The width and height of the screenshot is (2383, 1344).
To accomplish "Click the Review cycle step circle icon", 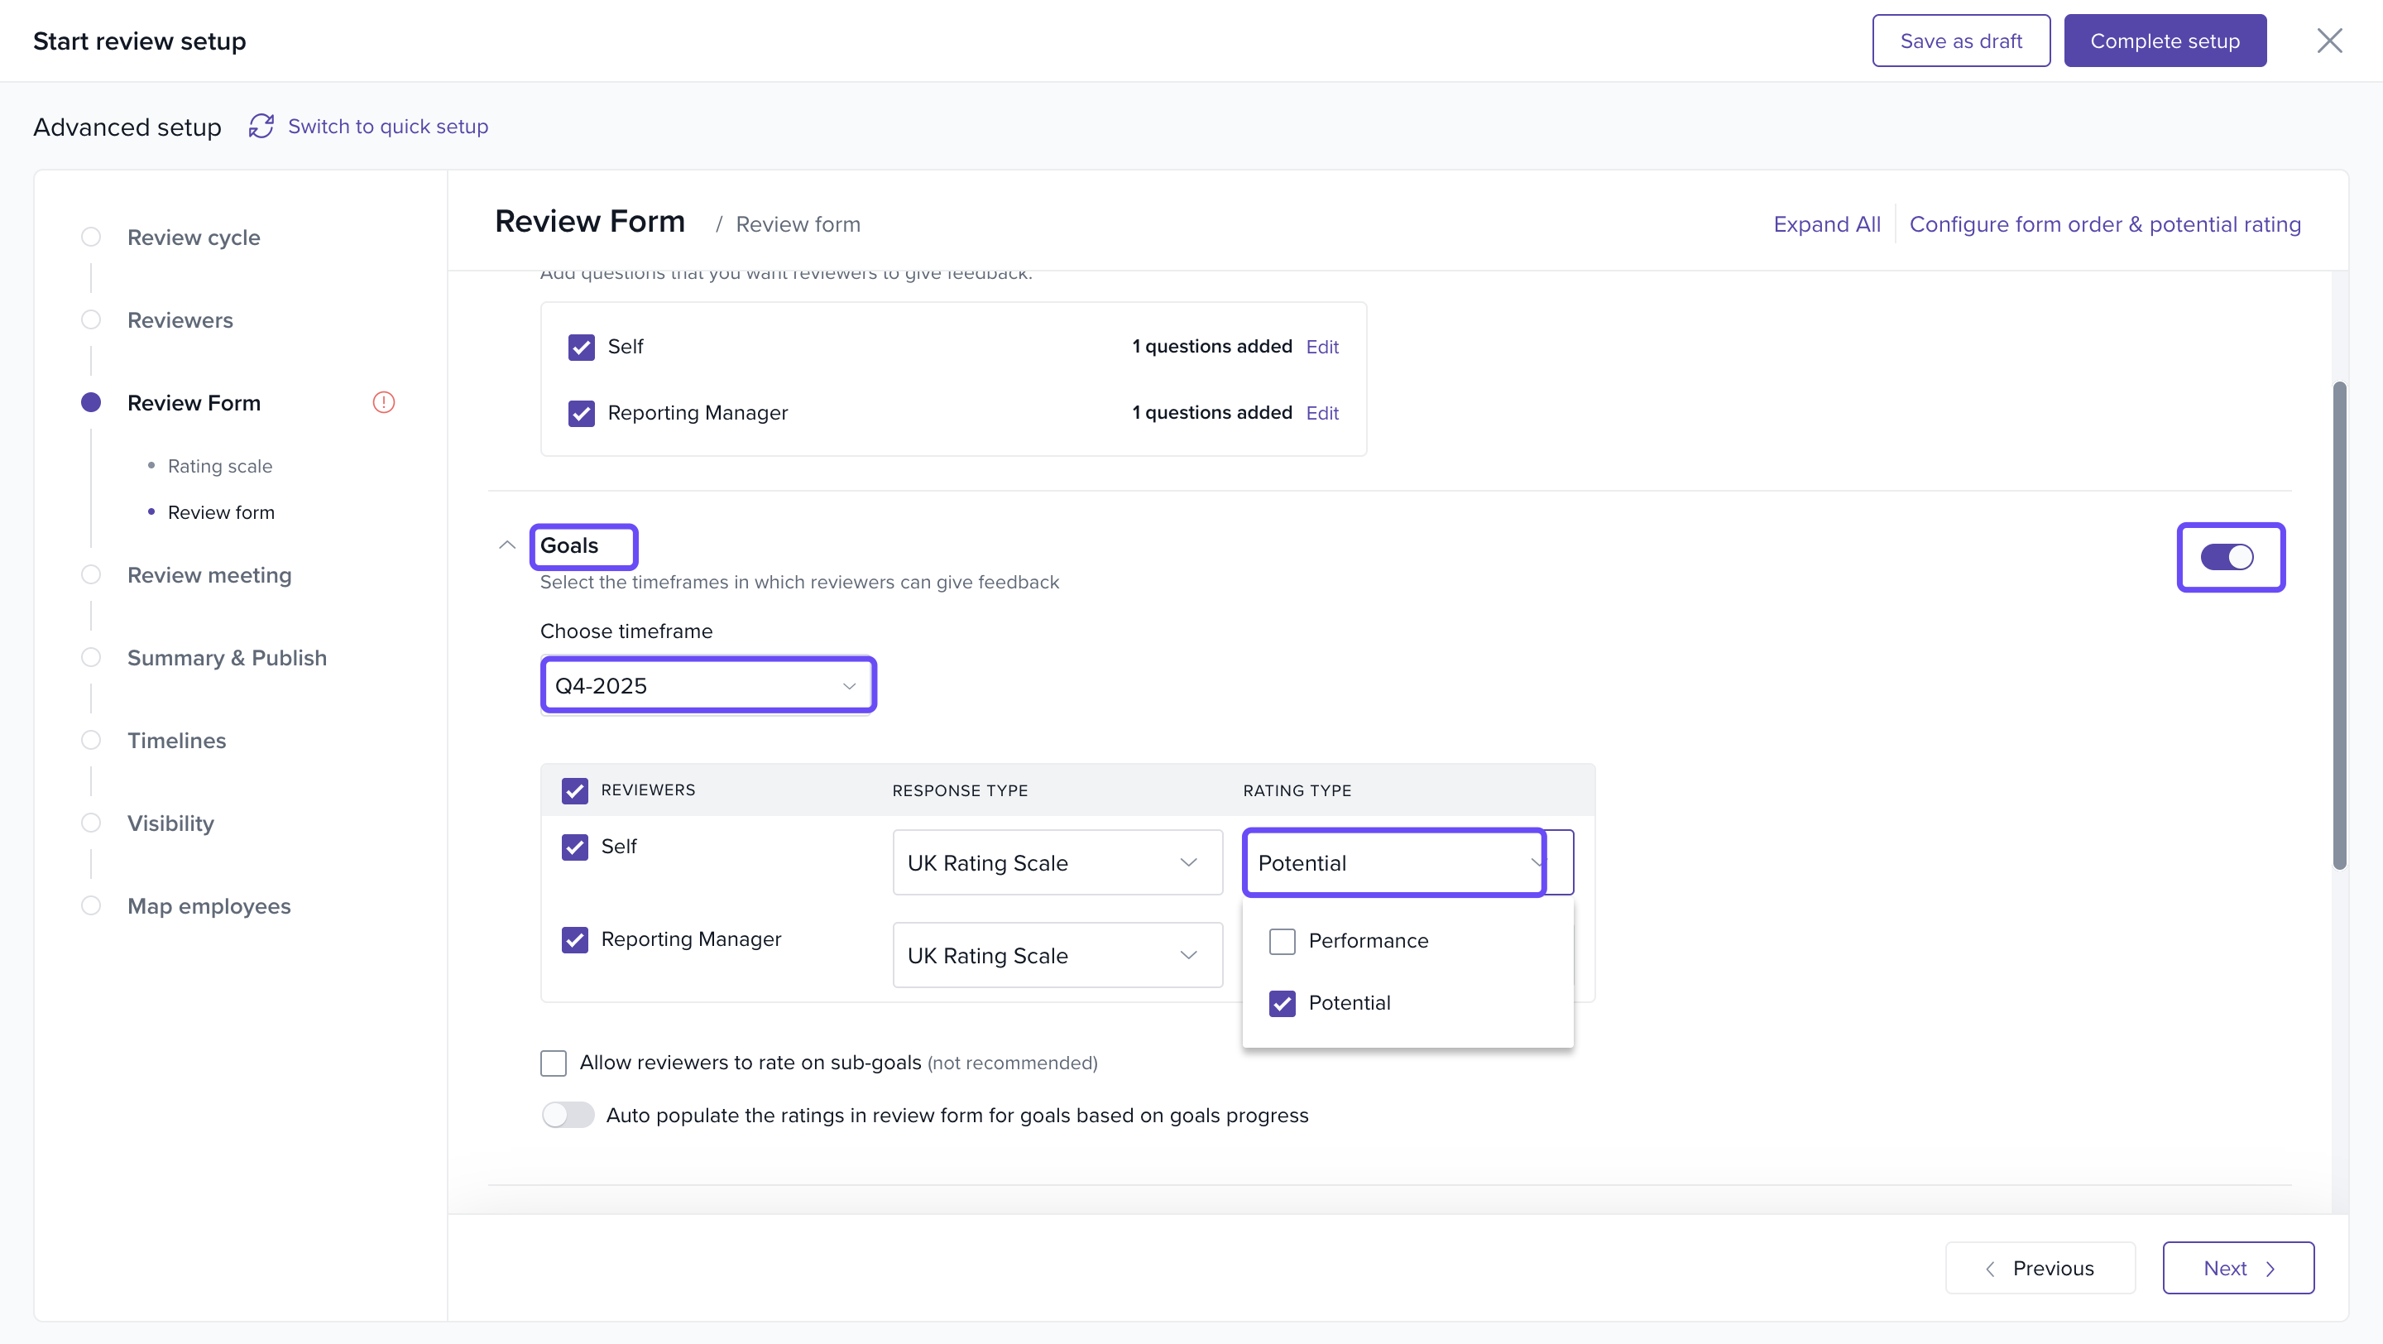I will click(x=91, y=237).
